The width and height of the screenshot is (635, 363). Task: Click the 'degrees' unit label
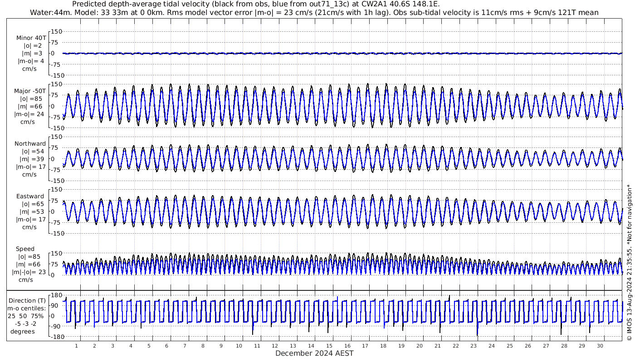point(23,332)
